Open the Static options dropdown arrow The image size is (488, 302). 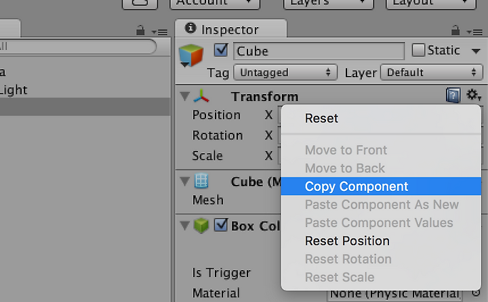pyautogui.click(x=476, y=51)
